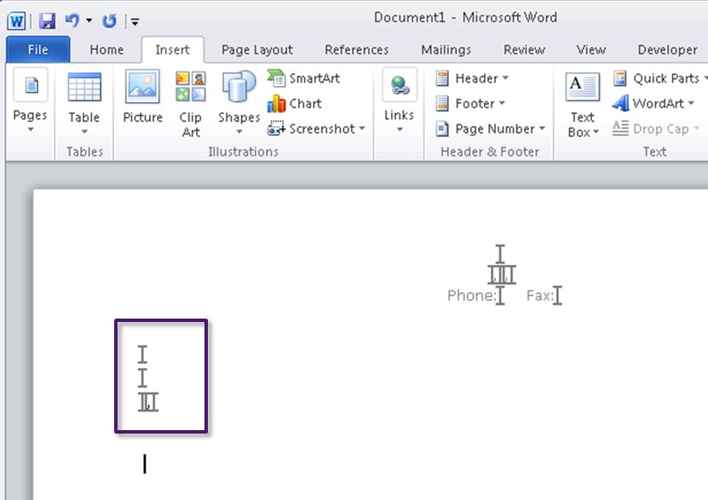Insert a Picture from file
Image resolution: width=708 pixels, height=500 pixels.
coord(142,96)
